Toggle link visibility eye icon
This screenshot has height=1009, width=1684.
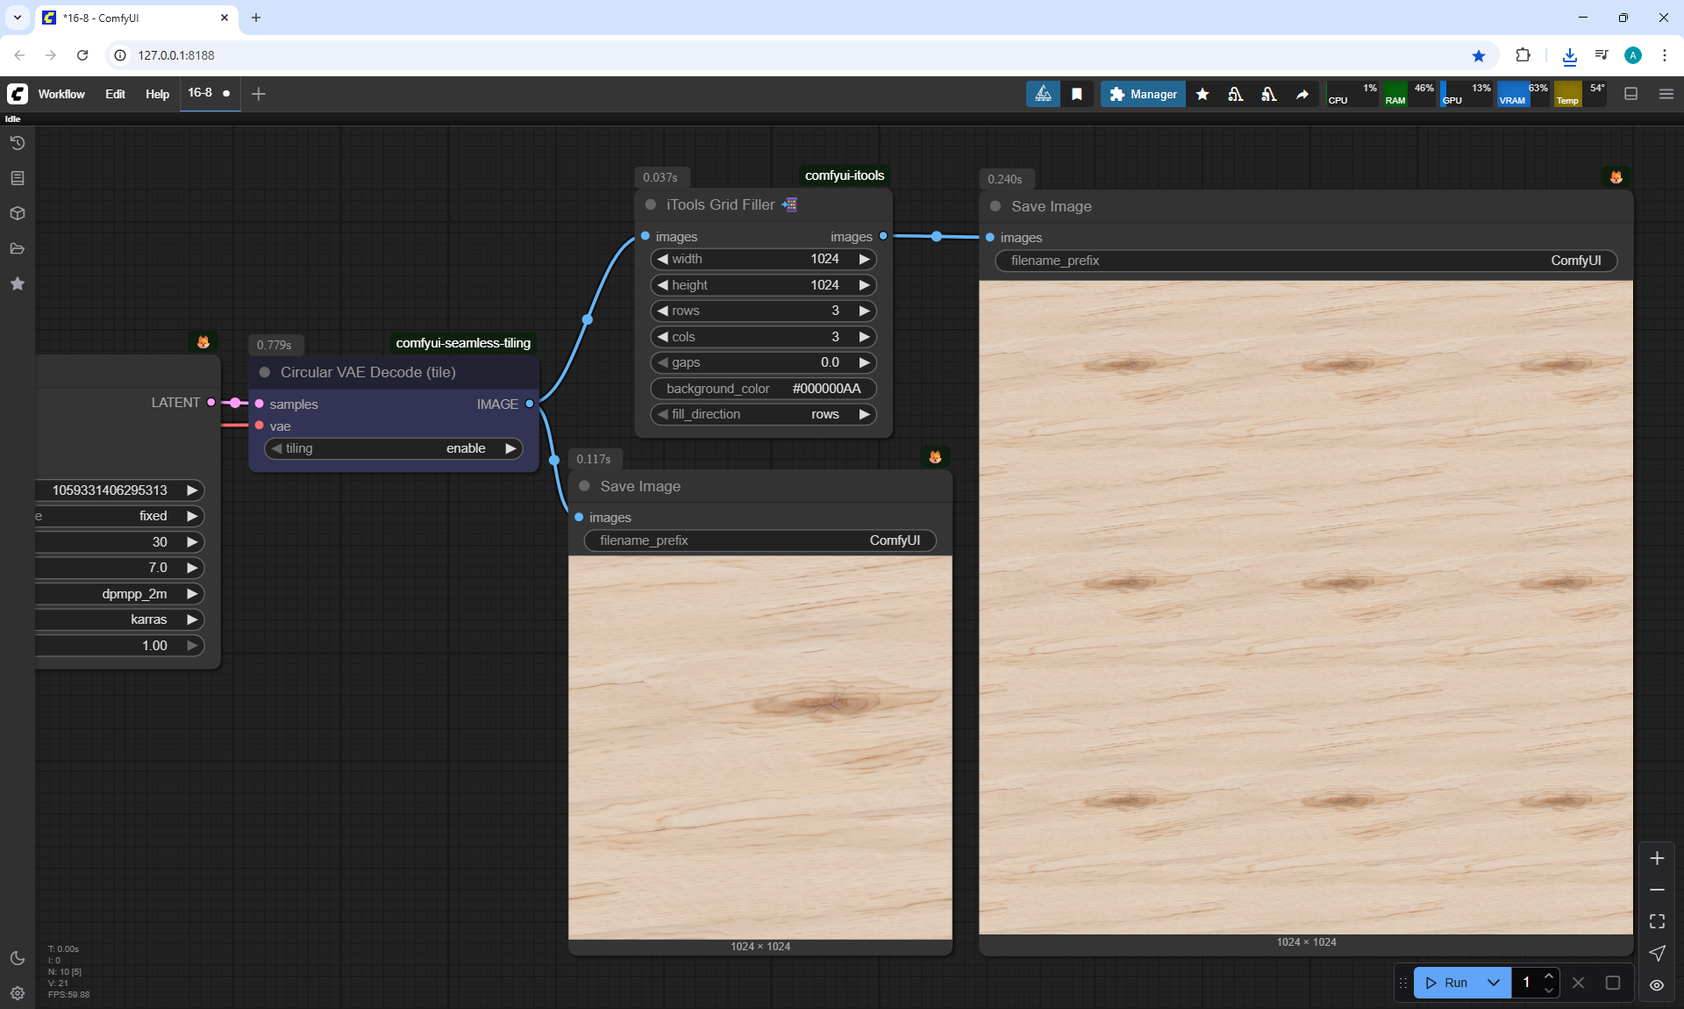pyautogui.click(x=1657, y=984)
